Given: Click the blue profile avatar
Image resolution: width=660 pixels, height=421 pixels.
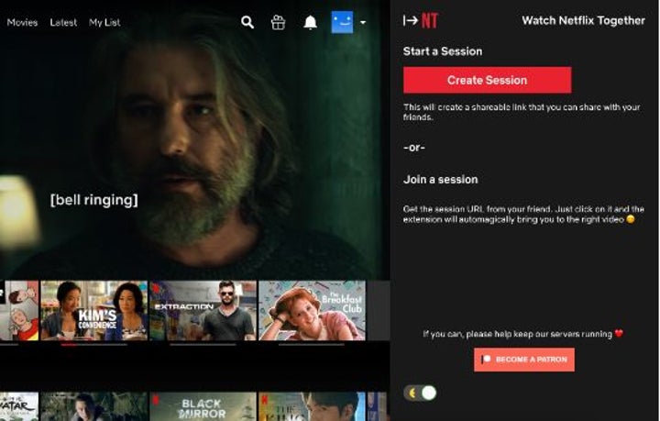Looking at the screenshot, I should coord(342,22).
